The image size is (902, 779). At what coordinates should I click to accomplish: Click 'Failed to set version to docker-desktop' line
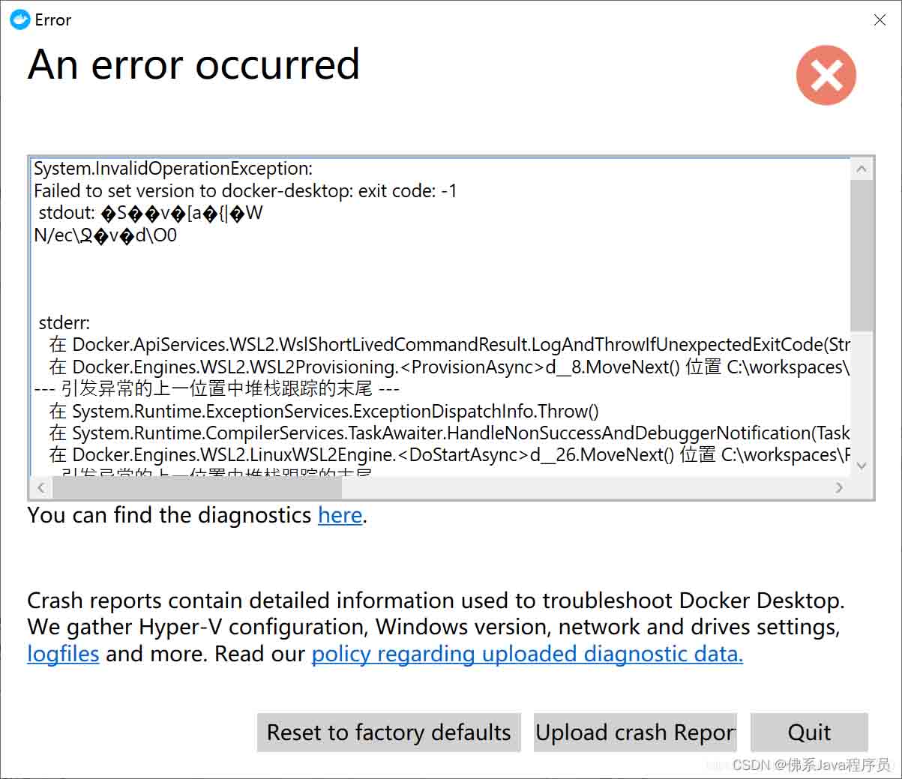245,191
